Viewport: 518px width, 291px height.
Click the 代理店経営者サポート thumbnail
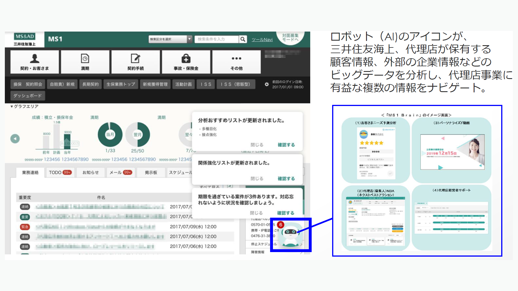pos(452,218)
